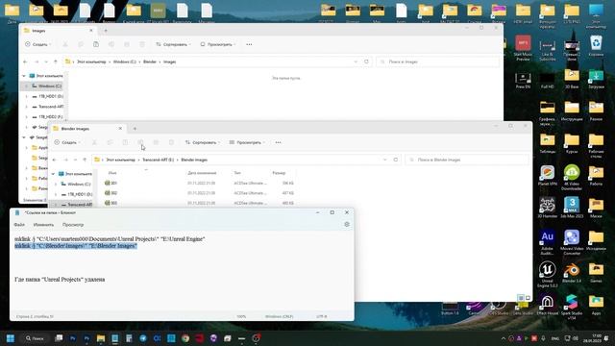
Task: Open the Blender 3.4 desktop shortcut
Action: (x=572, y=273)
